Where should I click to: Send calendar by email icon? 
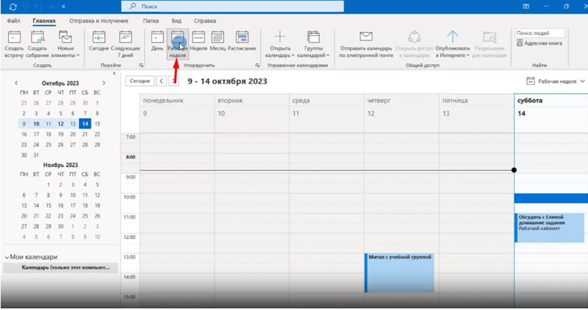tap(366, 39)
